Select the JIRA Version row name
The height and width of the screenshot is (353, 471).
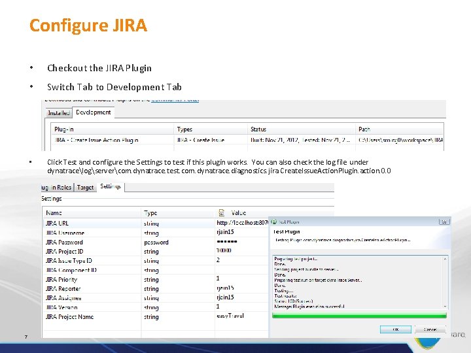61,307
